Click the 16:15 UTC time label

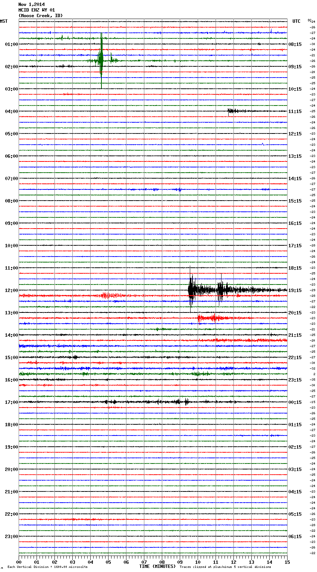[295, 223]
